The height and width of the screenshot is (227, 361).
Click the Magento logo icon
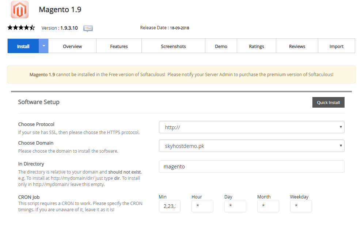click(20, 10)
